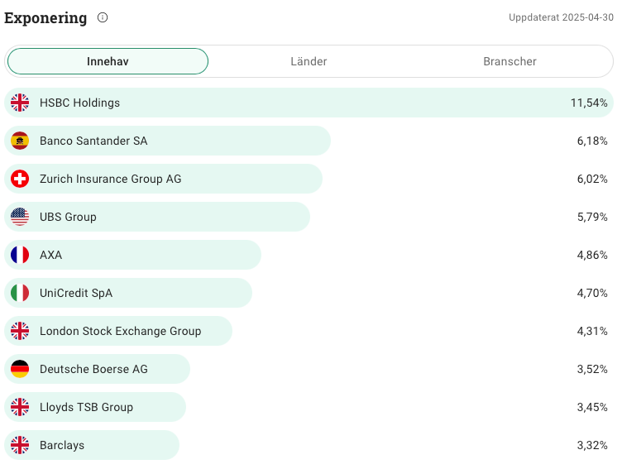Click the 4,86% value for AXA
Viewport: 622px width, 469px height.
pyautogui.click(x=592, y=255)
